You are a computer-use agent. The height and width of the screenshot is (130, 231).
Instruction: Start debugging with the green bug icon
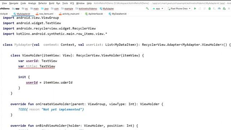[x=209, y=9]
